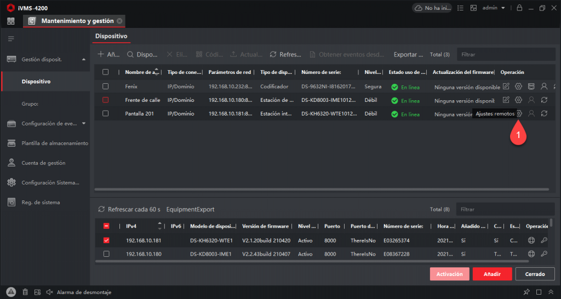The width and height of the screenshot is (561, 299).
Task: Click Refrescar cada 60 s
Action: pos(129,209)
